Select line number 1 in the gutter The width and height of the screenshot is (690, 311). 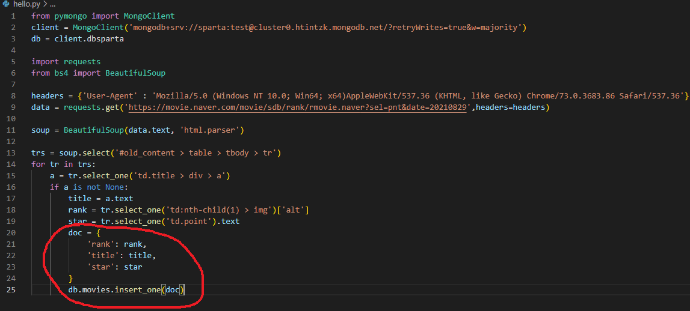(x=13, y=16)
